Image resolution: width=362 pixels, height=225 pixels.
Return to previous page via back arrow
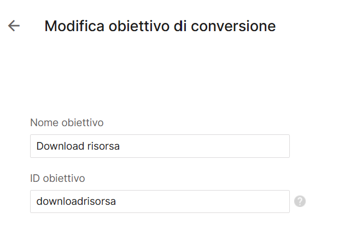14,26
